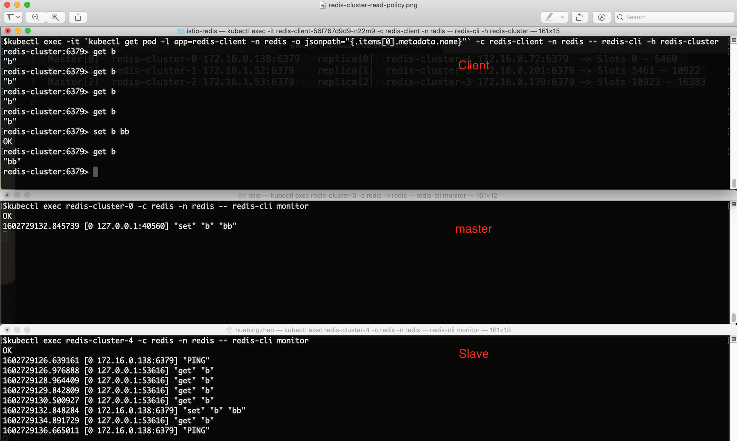This screenshot has height=441, width=737.
Task: Maximize the Preview window with green button
Action: pos(27,5)
